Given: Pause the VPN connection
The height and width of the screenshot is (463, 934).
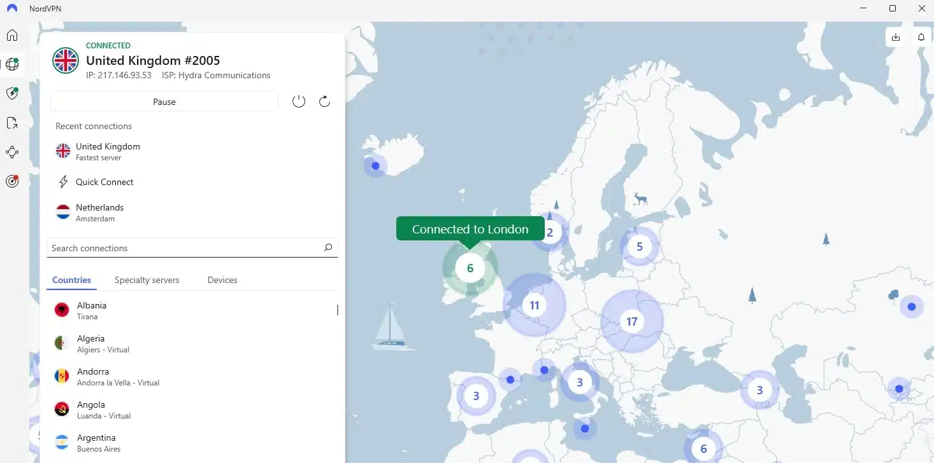Looking at the screenshot, I should click(164, 102).
